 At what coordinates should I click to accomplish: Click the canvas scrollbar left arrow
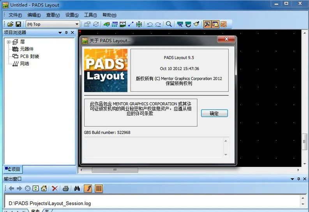click(81, 170)
